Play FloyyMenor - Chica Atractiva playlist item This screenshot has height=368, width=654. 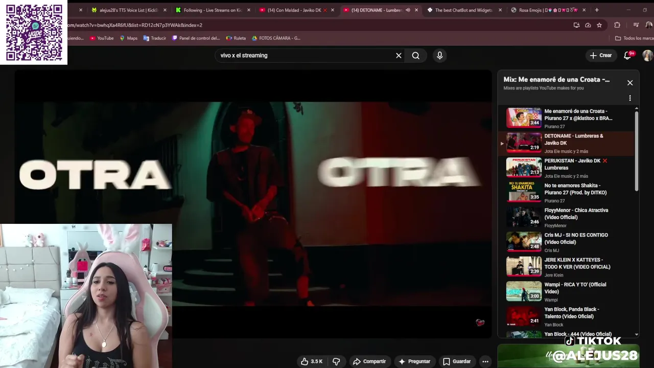(566, 217)
